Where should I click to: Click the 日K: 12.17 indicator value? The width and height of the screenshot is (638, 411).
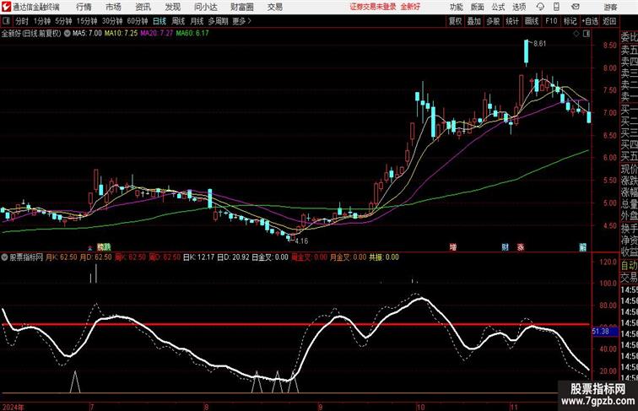point(198,257)
